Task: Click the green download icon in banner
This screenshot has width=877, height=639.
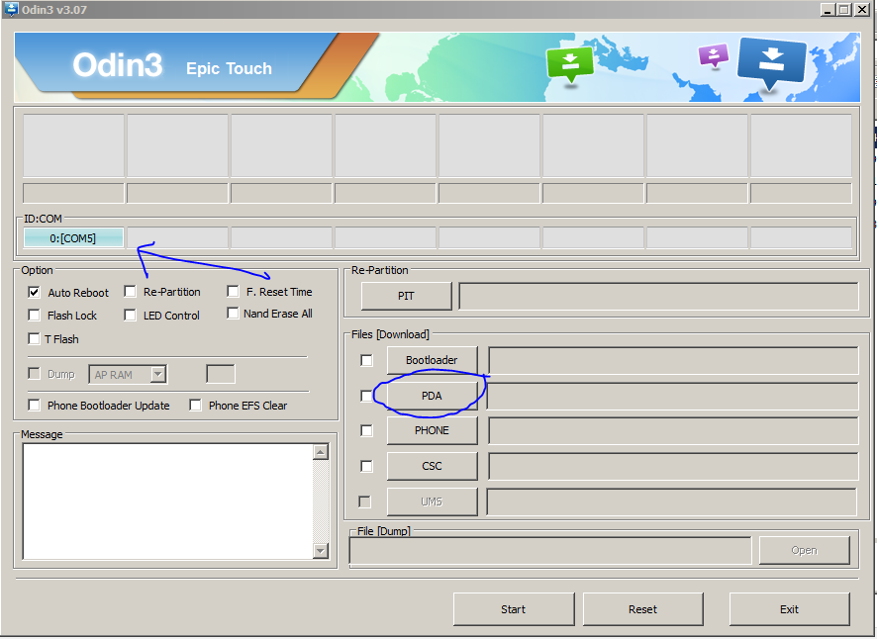Action: [569, 63]
